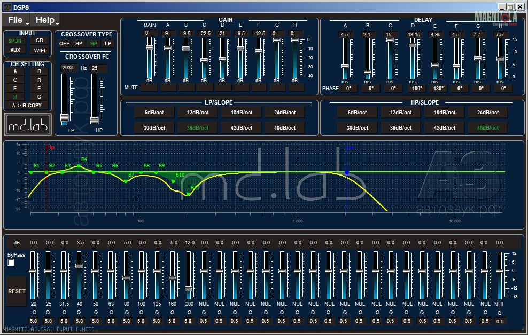528x335 pixels.
Task: Toggle phase for delay channel A
Action: 348,89
